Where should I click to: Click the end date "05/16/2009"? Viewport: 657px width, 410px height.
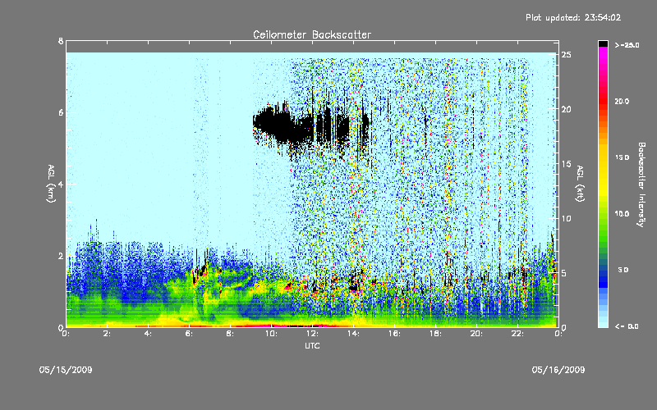(x=558, y=370)
